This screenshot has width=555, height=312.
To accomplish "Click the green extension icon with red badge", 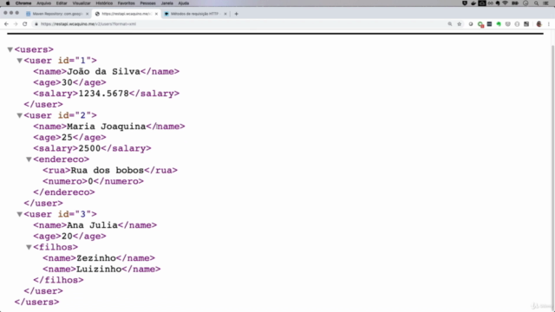I will tap(480, 24).
